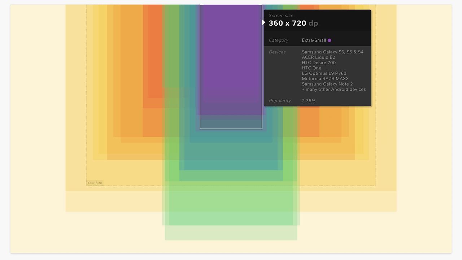Image resolution: width=462 pixels, height=260 pixels.
Task: Select the "Extra-Small" category text
Action: click(x=314, y=40)
